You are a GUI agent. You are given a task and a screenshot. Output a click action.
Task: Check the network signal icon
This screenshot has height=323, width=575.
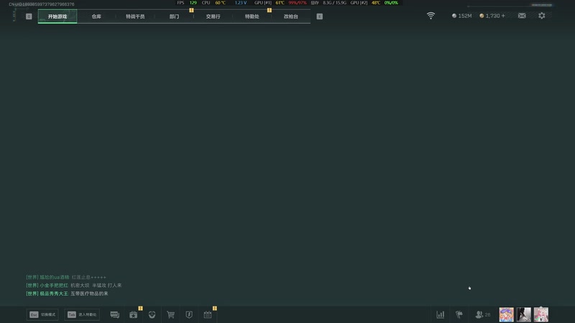tap(431, 16)
